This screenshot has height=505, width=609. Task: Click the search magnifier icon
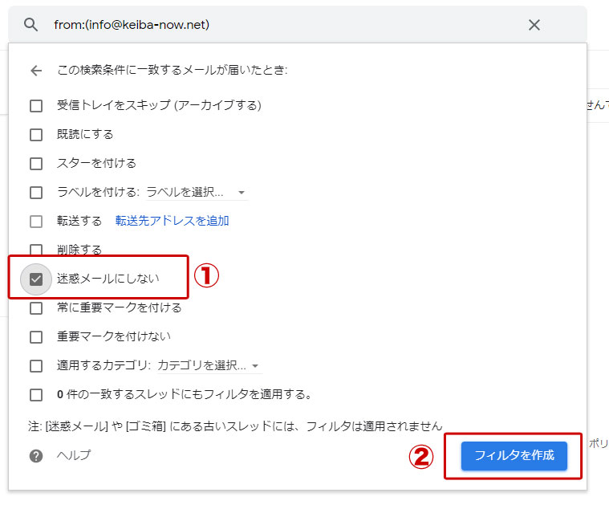click(30, 25)
